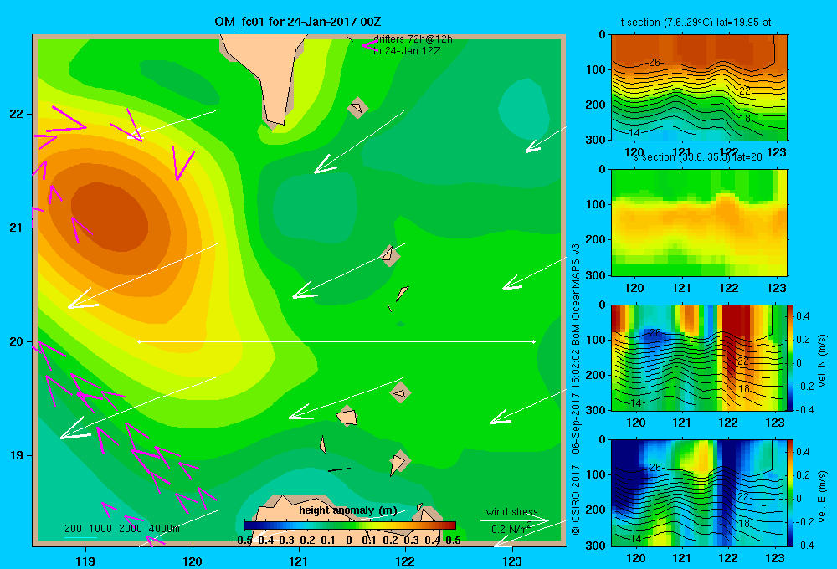Click longitude tick label '123' below the main map
This screenshot has height=569, width=837.
512,561
